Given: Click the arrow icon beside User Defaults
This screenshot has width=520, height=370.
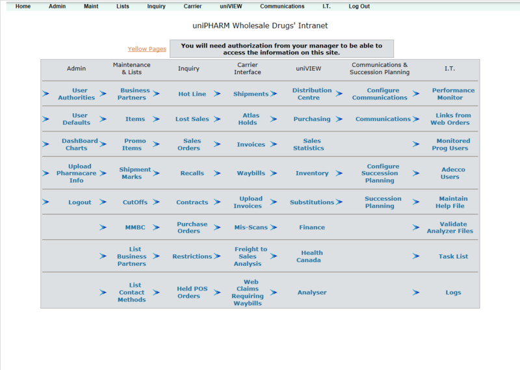Looking at the screenshot, I should click(45, 119).
